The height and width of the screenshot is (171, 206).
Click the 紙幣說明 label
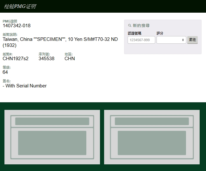pos(10,35)
